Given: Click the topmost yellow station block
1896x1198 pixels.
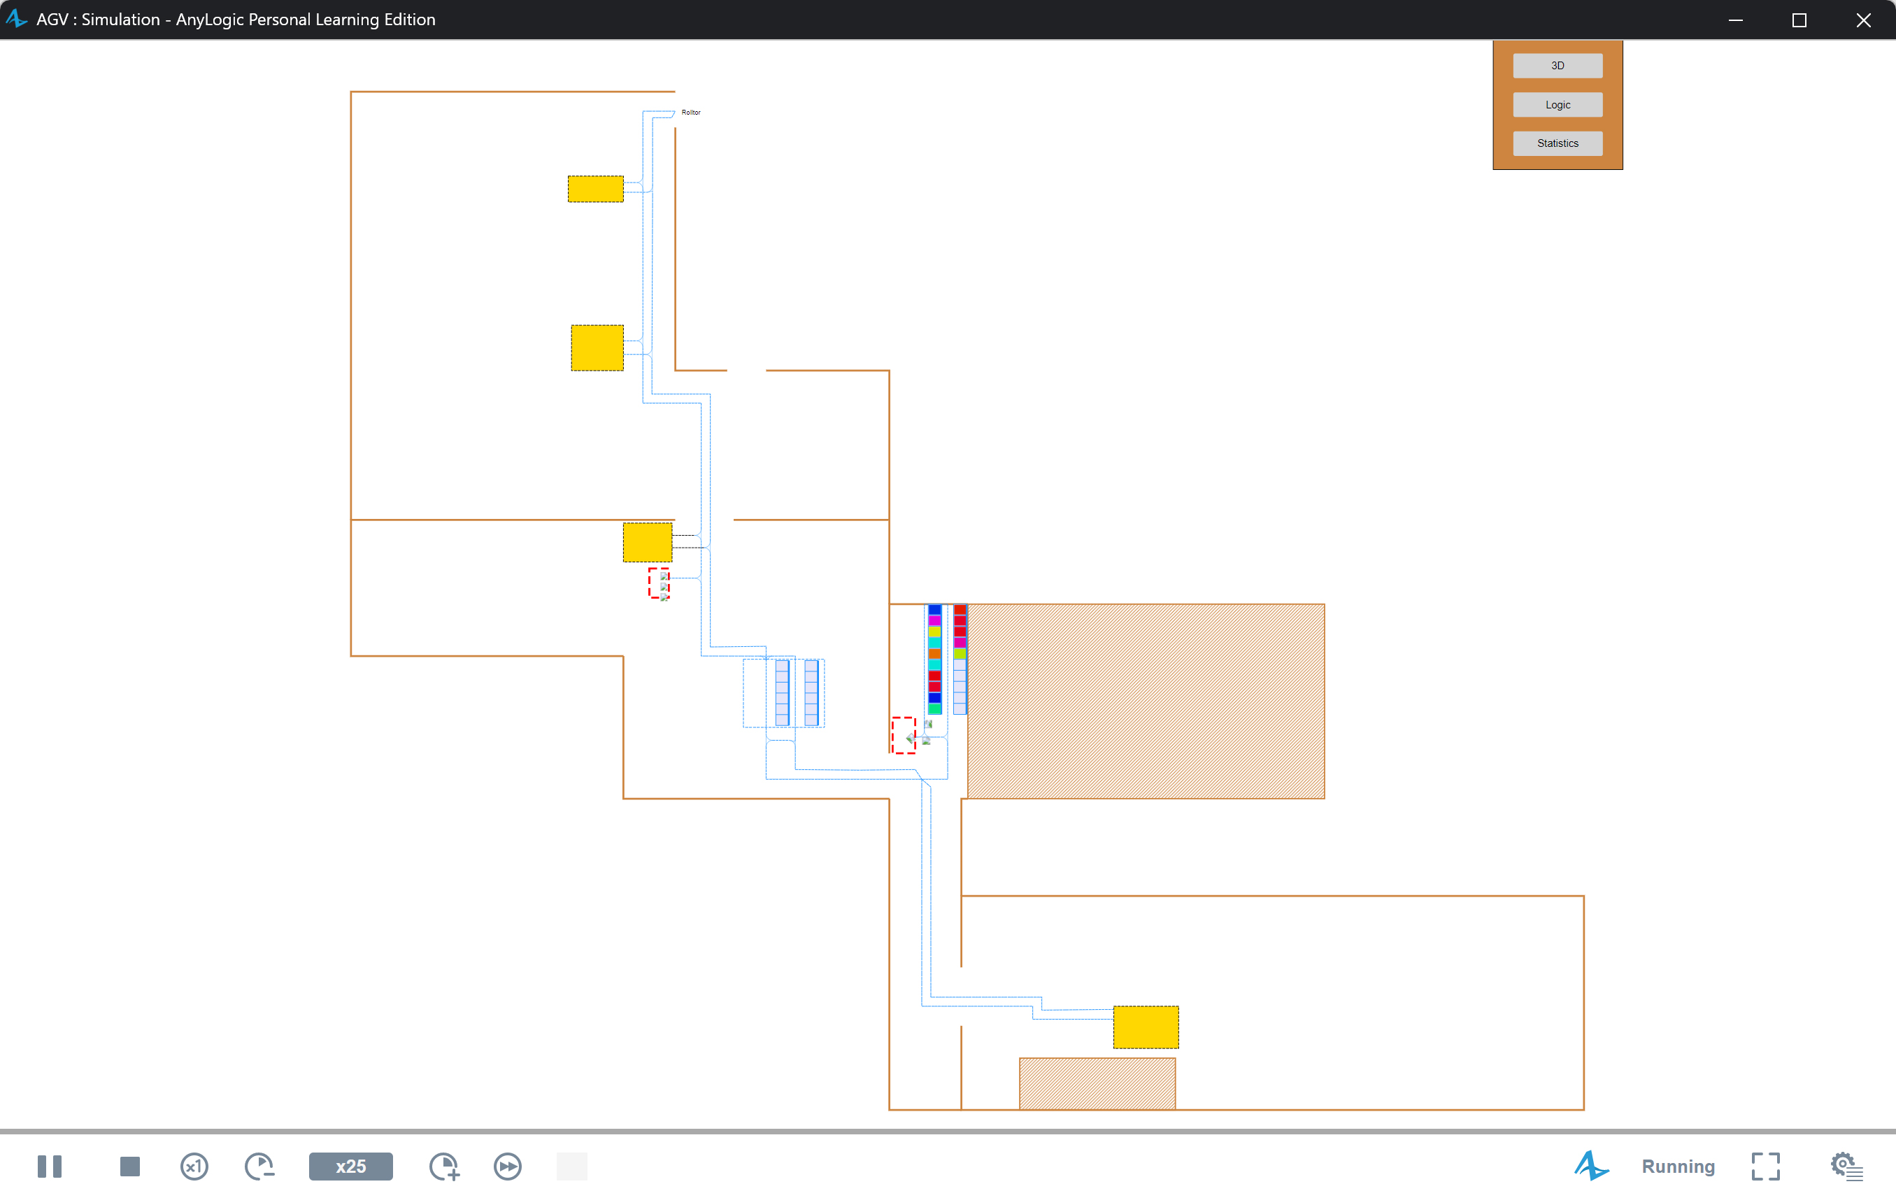Looking at the screenshot, I should (x=595, y=189).
